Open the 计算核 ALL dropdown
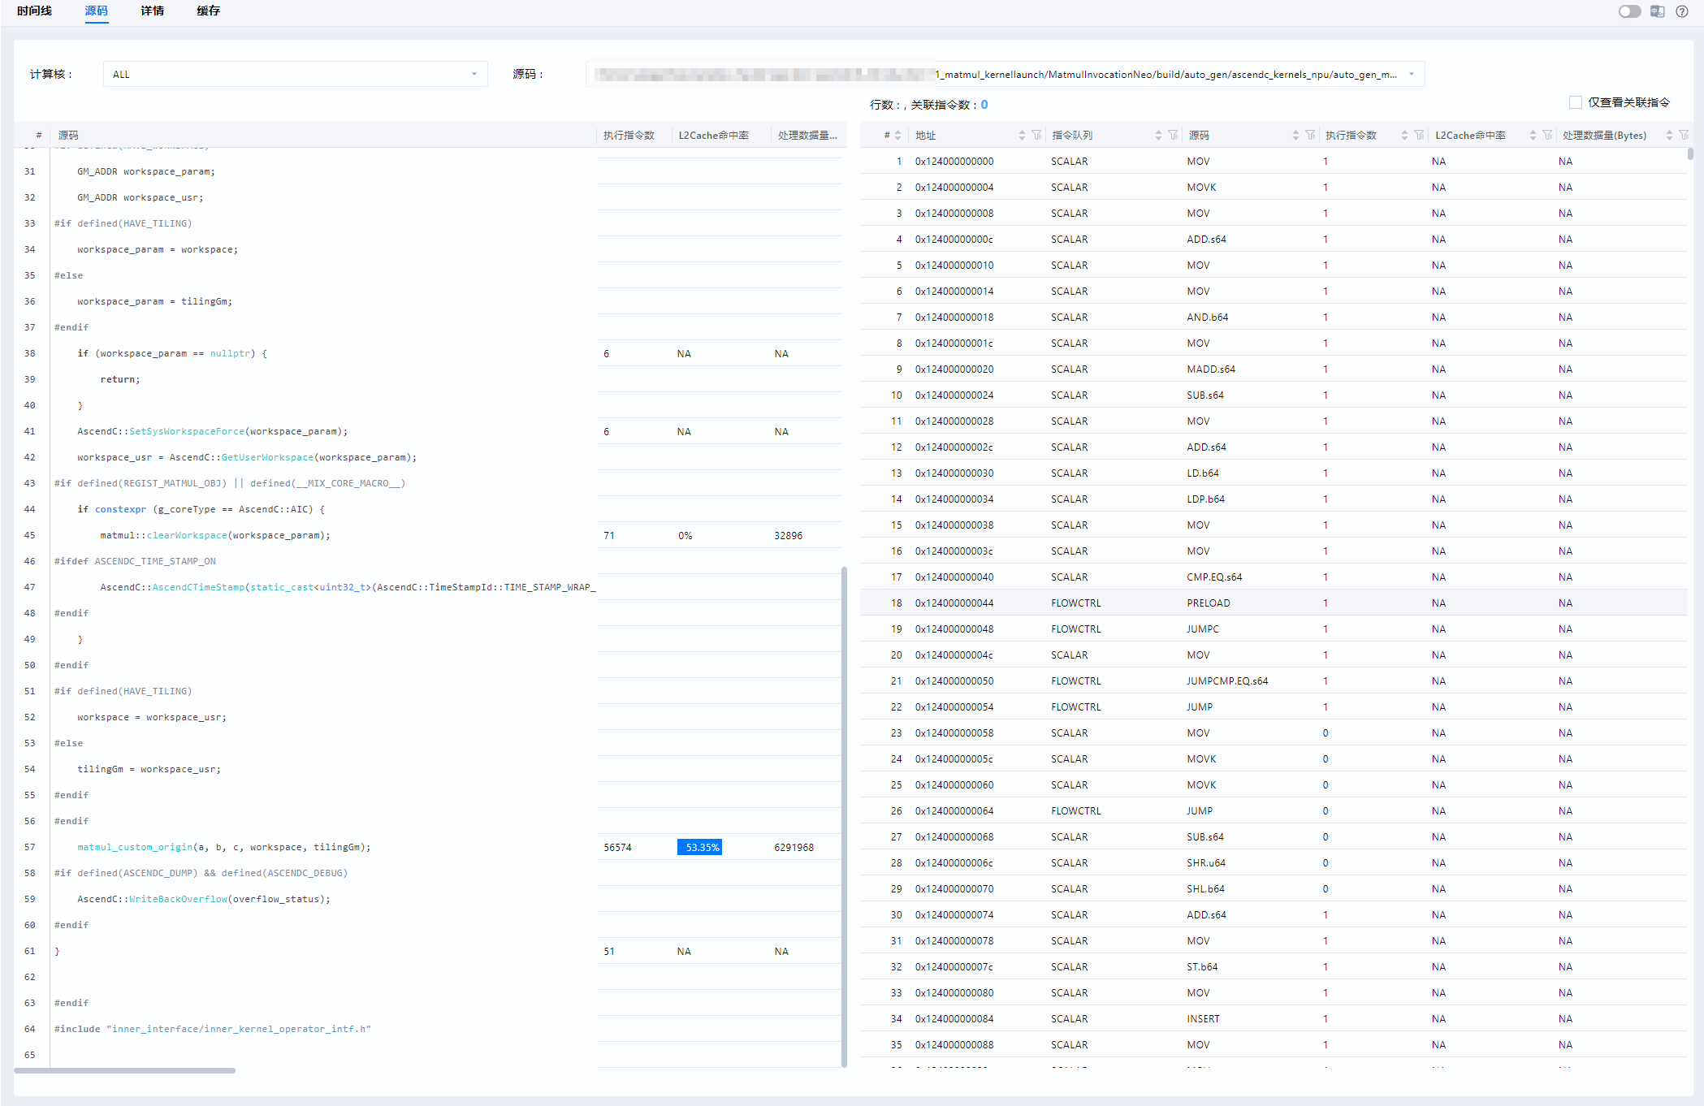This screenshot has height=1106, width=1704. tap(295, 74)
